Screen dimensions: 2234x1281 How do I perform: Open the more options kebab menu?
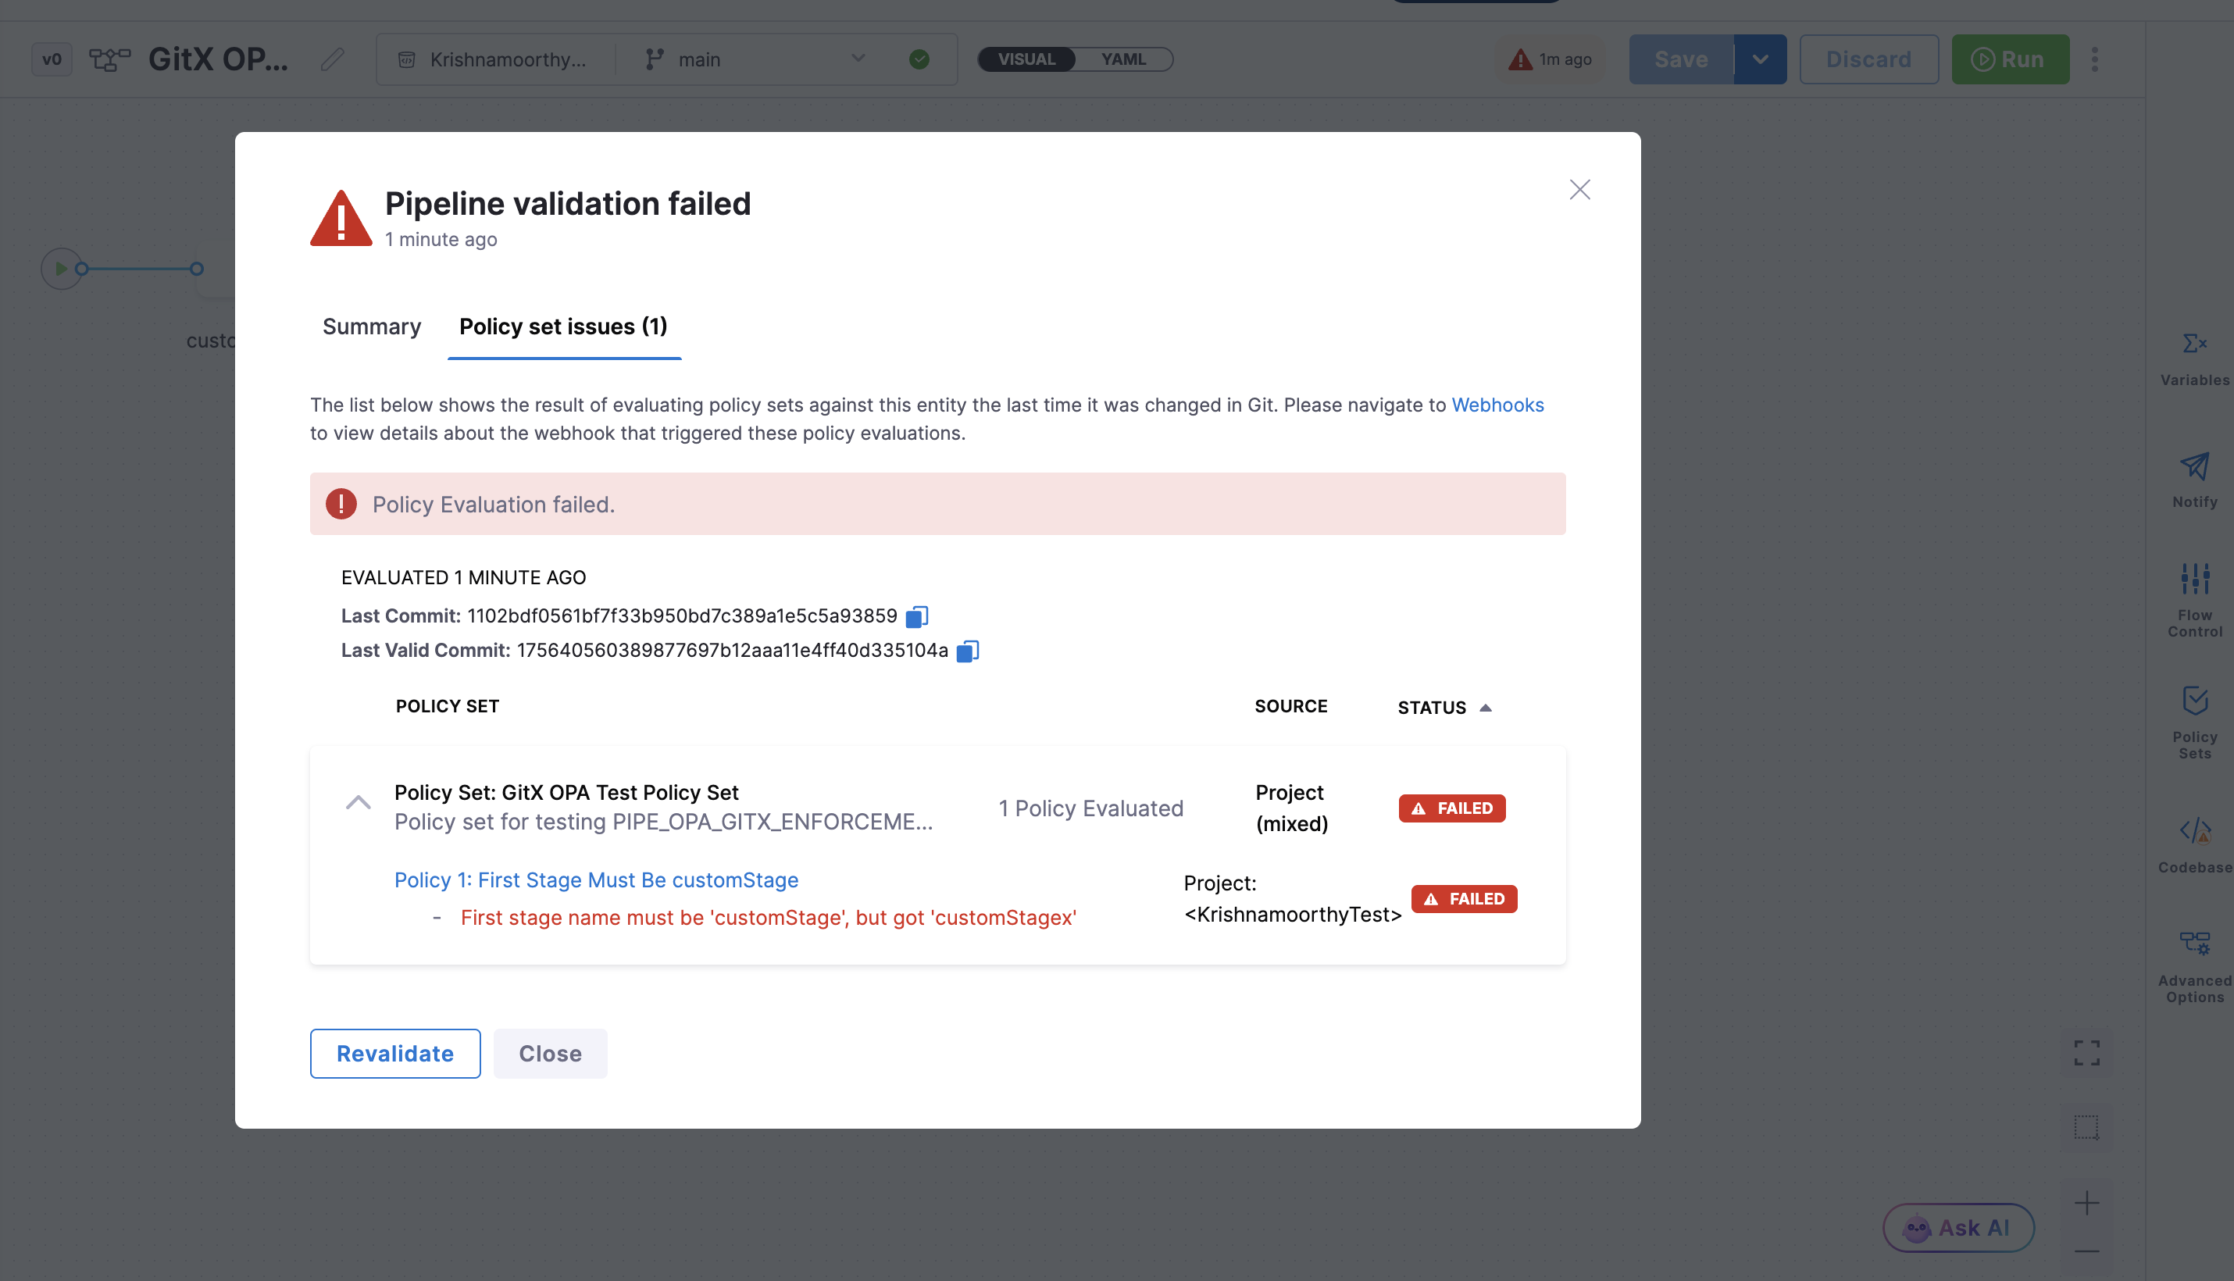(2094, 59)
